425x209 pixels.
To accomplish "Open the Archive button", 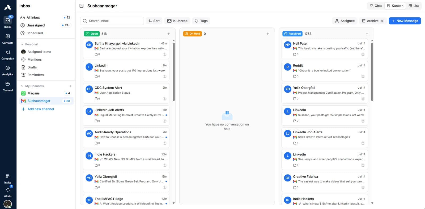I will (373, 21).
